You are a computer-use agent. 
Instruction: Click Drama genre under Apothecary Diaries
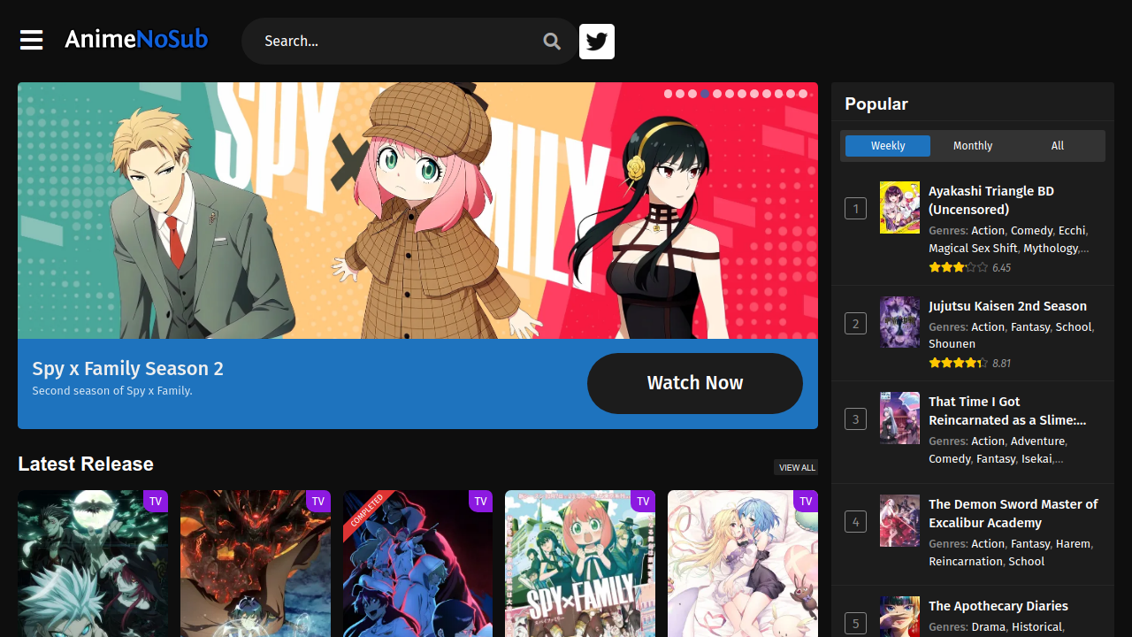pos(989,626)
